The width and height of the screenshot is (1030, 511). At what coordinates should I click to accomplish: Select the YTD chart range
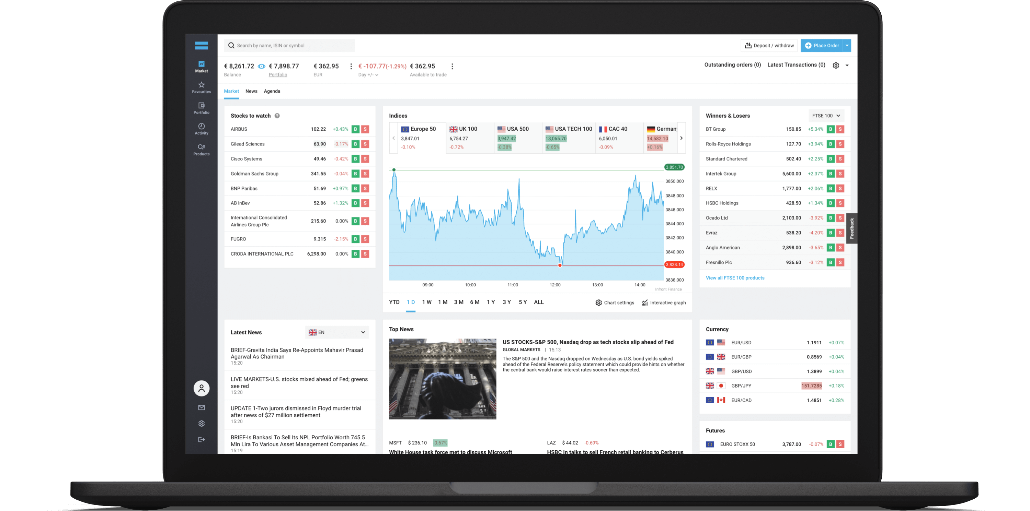tap(394, 302)
